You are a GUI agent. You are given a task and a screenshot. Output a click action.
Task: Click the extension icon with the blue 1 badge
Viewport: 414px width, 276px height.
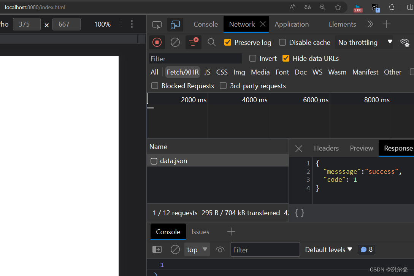click(376, 8)
